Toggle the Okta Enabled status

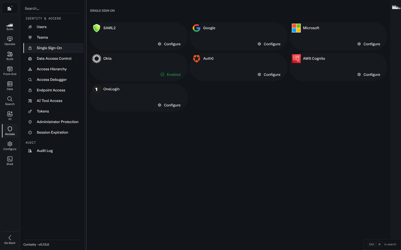170,74
